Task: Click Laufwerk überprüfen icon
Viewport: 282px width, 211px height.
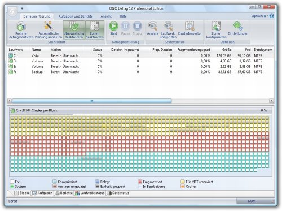Action: coord(168,26)
